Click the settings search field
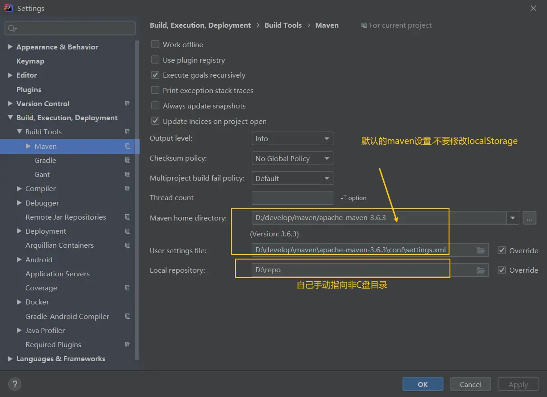The width and height of the screenshot is (547, 397). click(70, 29)
